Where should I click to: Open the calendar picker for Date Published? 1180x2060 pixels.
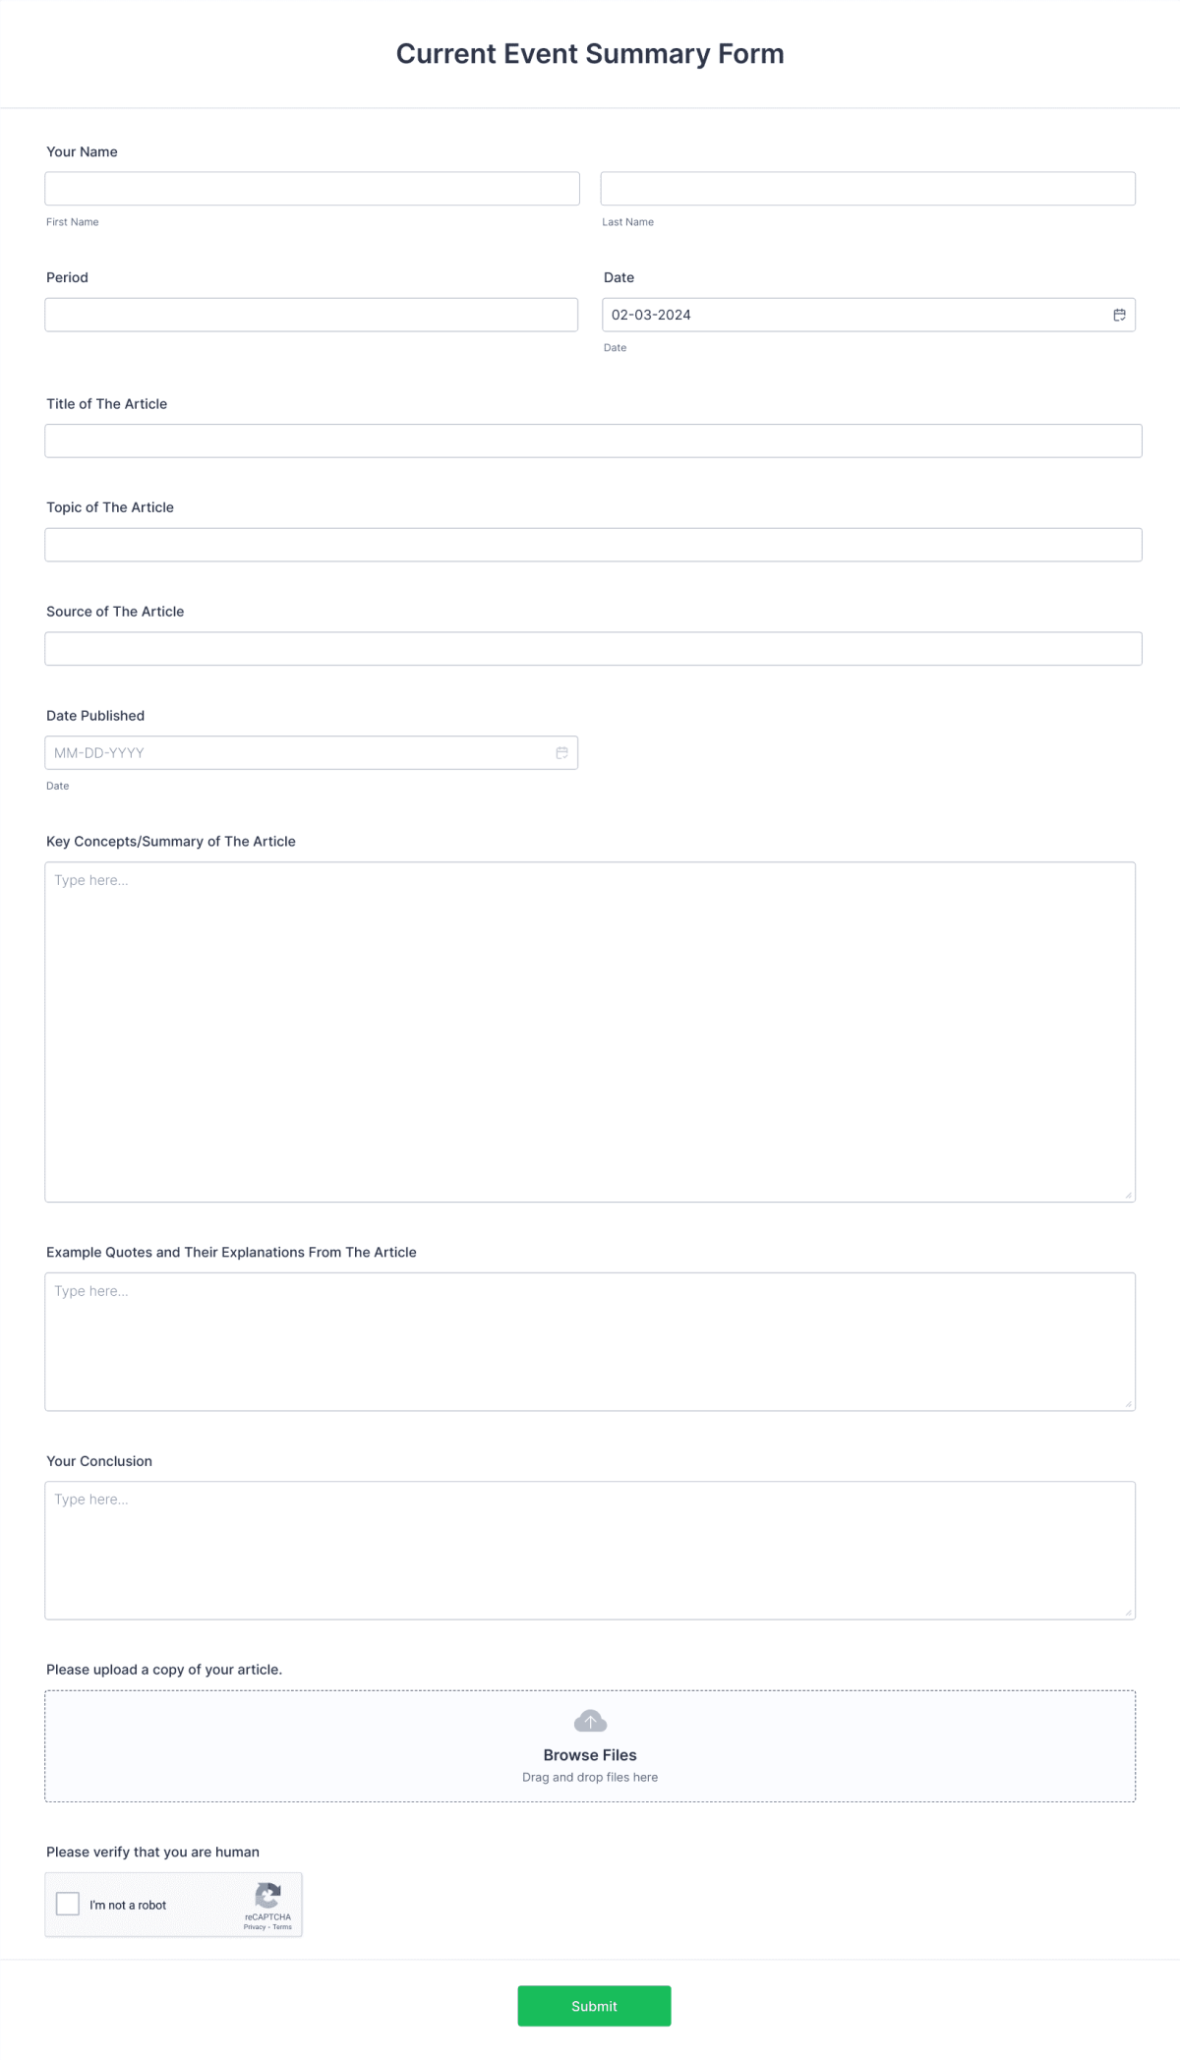(x=561, y=751)
